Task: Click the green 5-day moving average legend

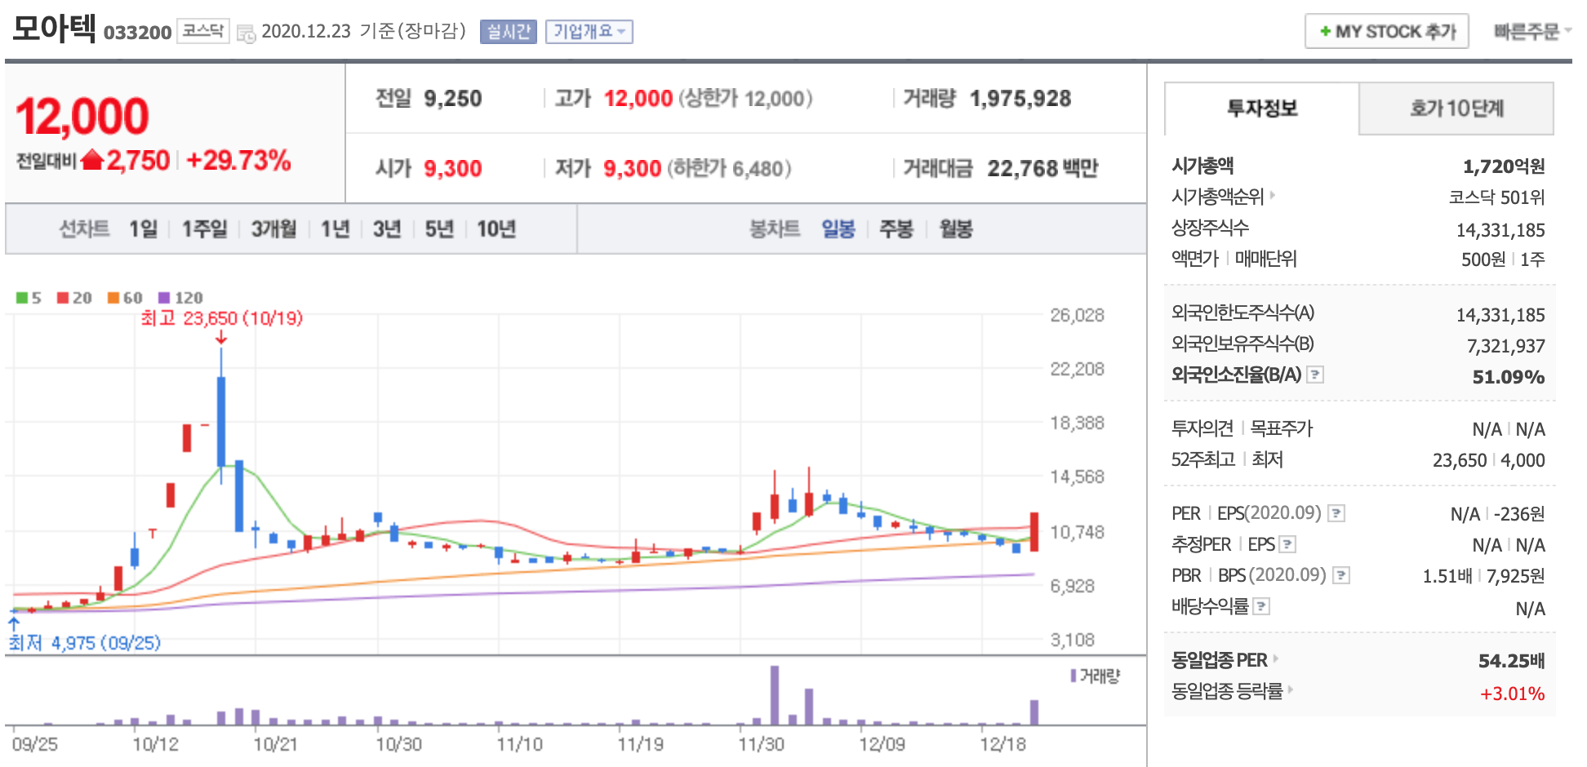Action: pos(29,298)
